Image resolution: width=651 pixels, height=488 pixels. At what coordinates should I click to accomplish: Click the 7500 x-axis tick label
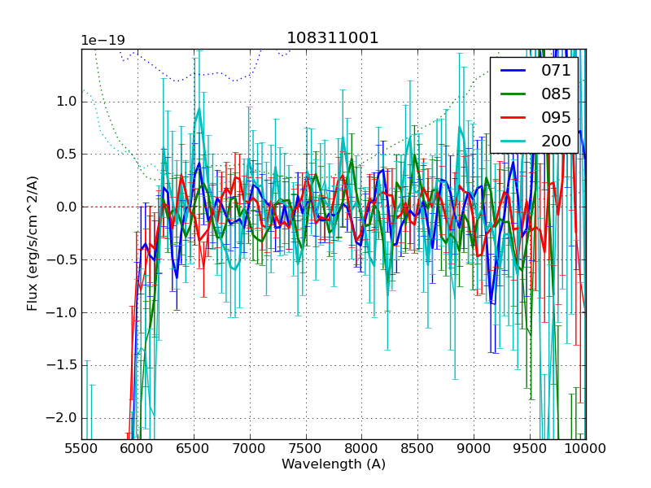click(306, 448)
